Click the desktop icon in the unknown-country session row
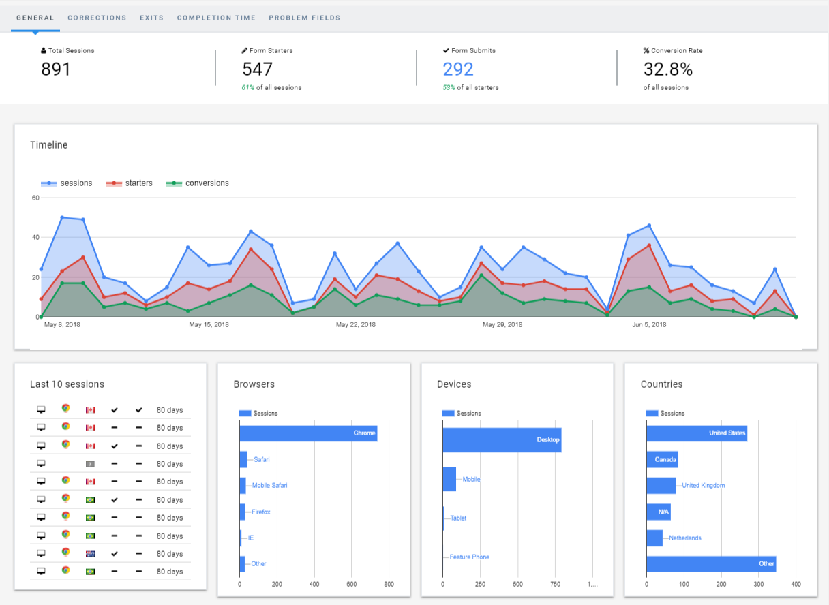 coord(41,464)
